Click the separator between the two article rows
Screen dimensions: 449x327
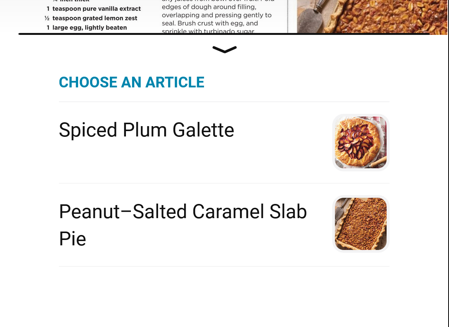(x=224, y=183)
